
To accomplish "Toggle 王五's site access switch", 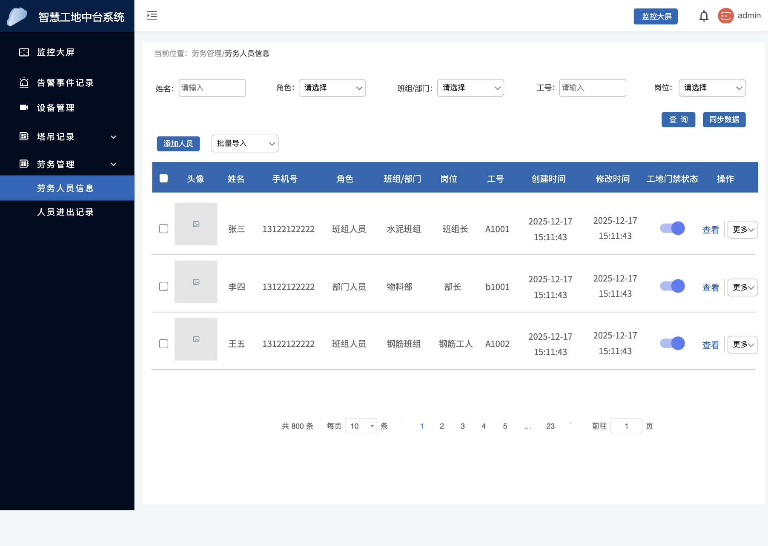I will [x=672, y=343].
